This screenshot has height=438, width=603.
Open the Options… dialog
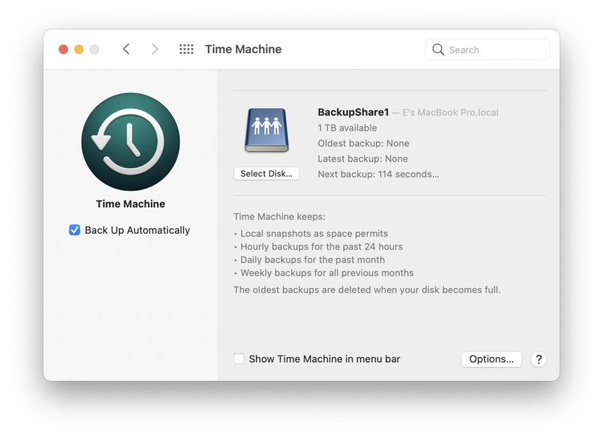pyautogui.click(x=491, y=359)
